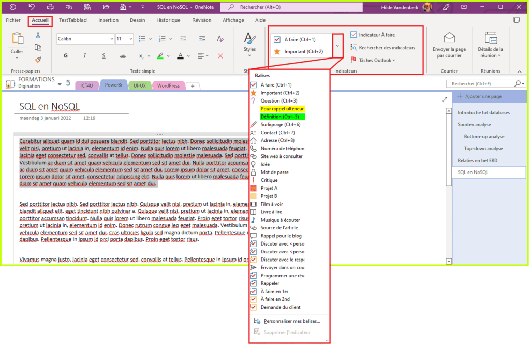Click the red X delete icon
Image resolution: width=530 pixels, height=345 pixels.
220,56
